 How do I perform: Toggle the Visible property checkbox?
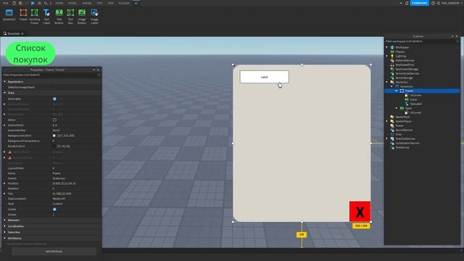54,210
